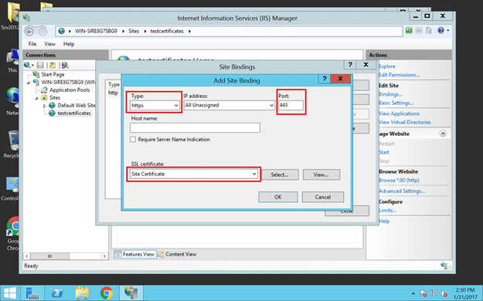Select testcertificates site in the tree

(x=74, y=113)
